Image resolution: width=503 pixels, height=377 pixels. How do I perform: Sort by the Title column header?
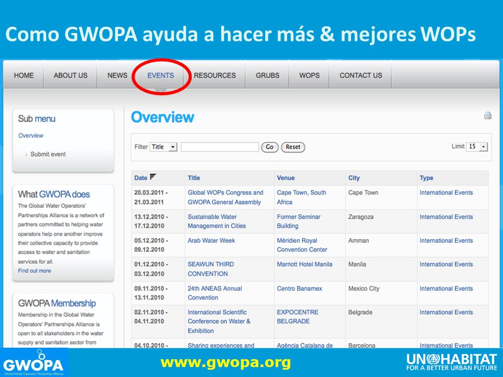click(x=194, y=178)
